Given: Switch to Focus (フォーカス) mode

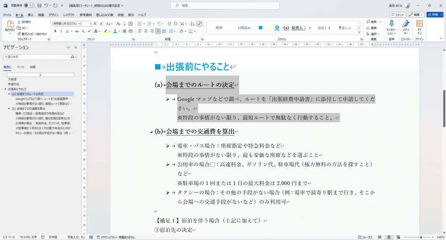Looking at the screenshot, I should pyautogui.click(x=366, y=237).
